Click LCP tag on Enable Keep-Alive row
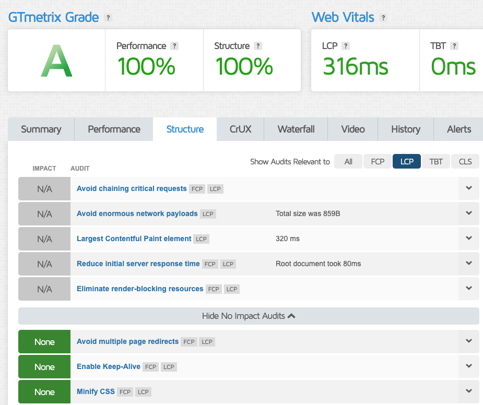The width and height of the screenshot is (483, 405). point(169,367)
